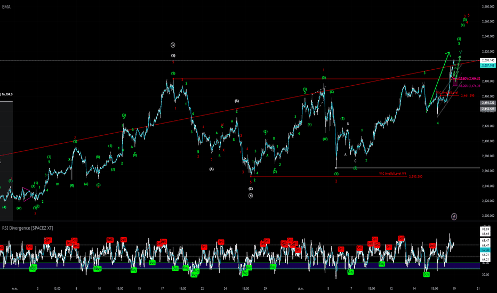
Task: Click the cyan 2,507.168 current price tag
Action: click(488, 66)
